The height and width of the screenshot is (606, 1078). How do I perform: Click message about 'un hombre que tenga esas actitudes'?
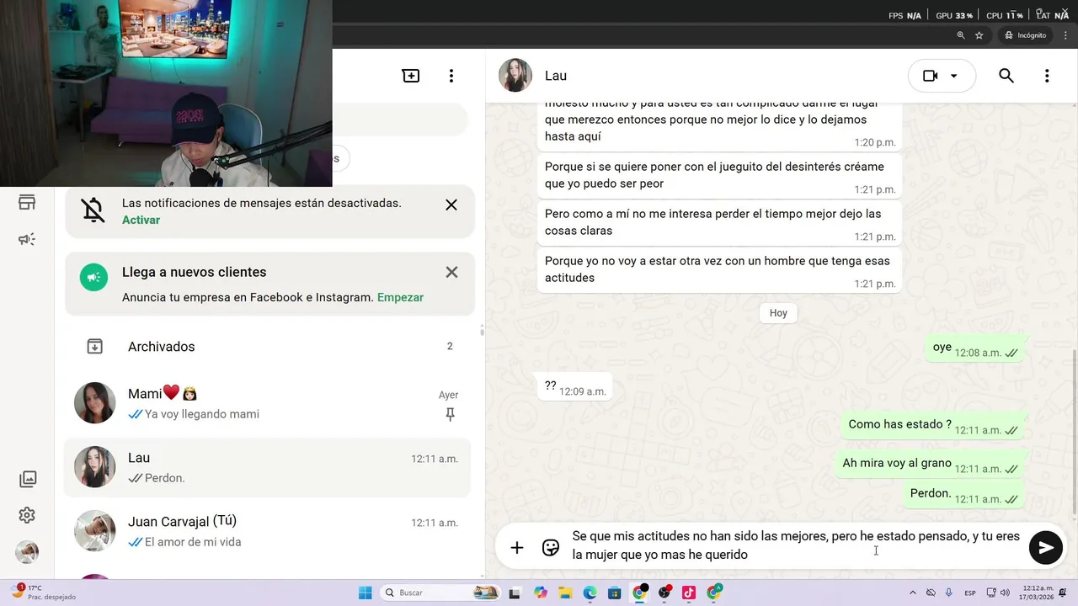point(719,269)
